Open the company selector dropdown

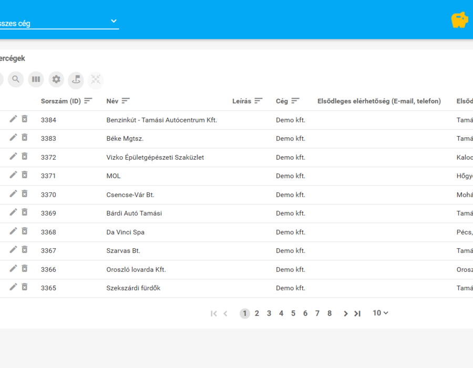(59, 23)
